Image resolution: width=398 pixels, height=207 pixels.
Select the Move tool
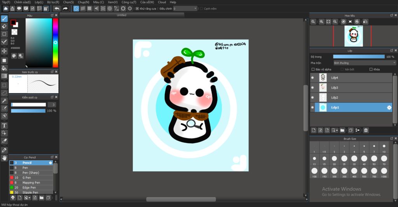pos(4,51)
